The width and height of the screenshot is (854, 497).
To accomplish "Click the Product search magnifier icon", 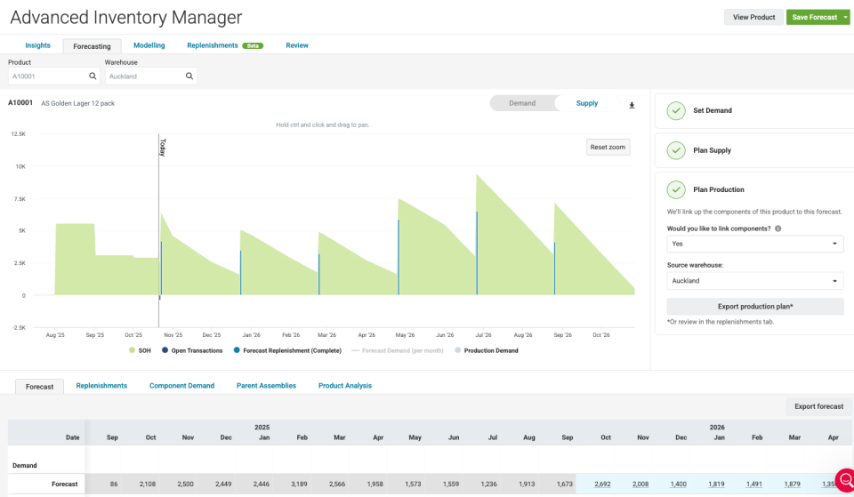I will pos(93,76).
